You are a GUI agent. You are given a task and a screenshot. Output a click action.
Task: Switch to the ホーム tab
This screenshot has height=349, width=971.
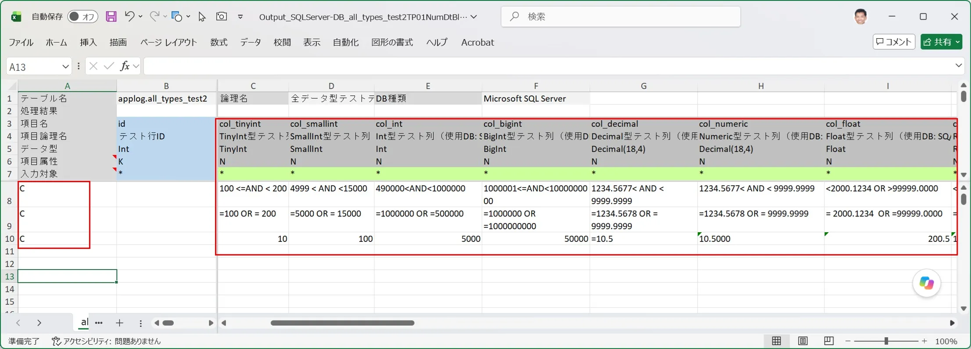click(x=56, y=42)
